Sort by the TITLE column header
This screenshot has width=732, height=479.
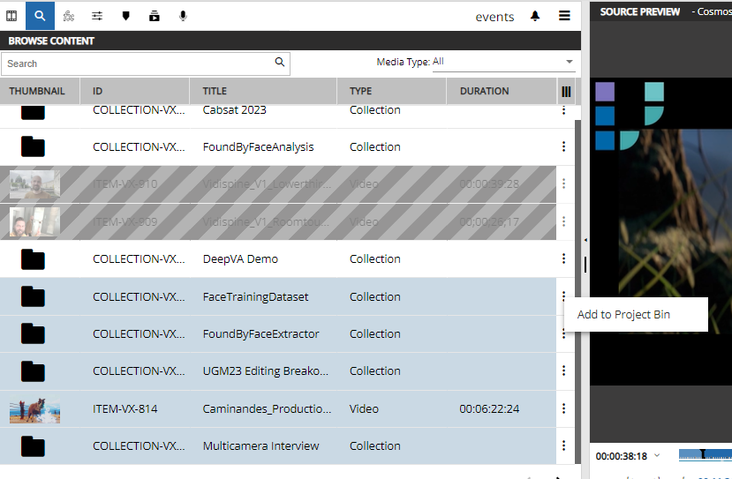[215, 91]
